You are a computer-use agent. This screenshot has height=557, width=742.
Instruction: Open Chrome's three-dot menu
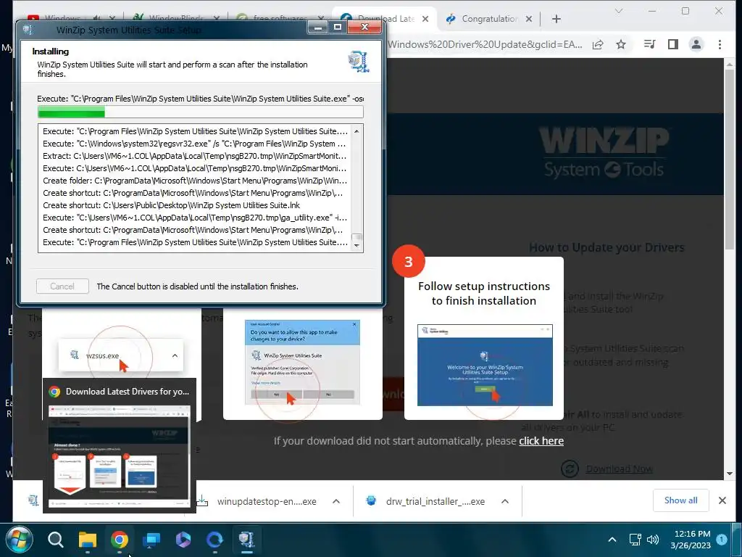click(x=720, y=44)
